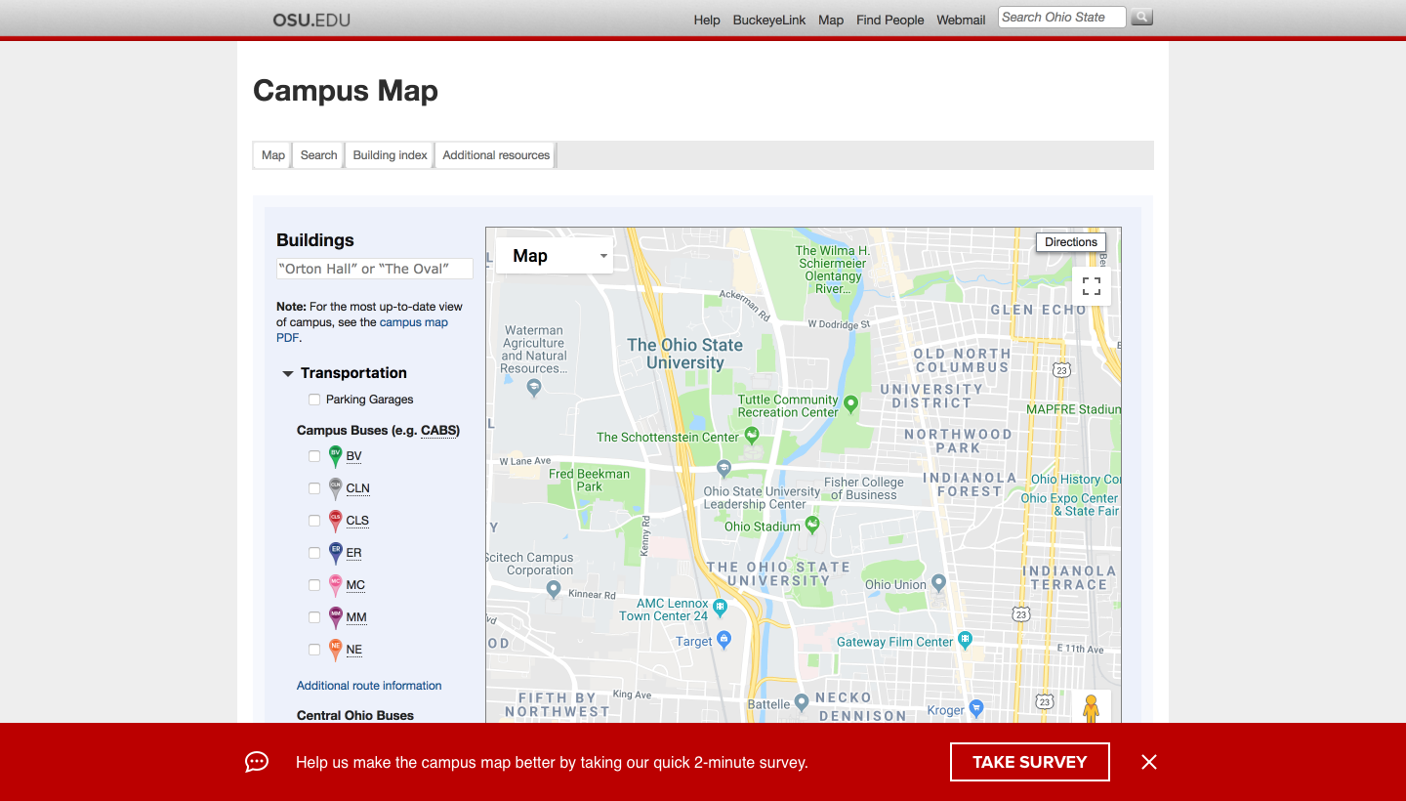
Task: Click the Scitech Campus Corporation map pin
Action: tap(553, 590)
